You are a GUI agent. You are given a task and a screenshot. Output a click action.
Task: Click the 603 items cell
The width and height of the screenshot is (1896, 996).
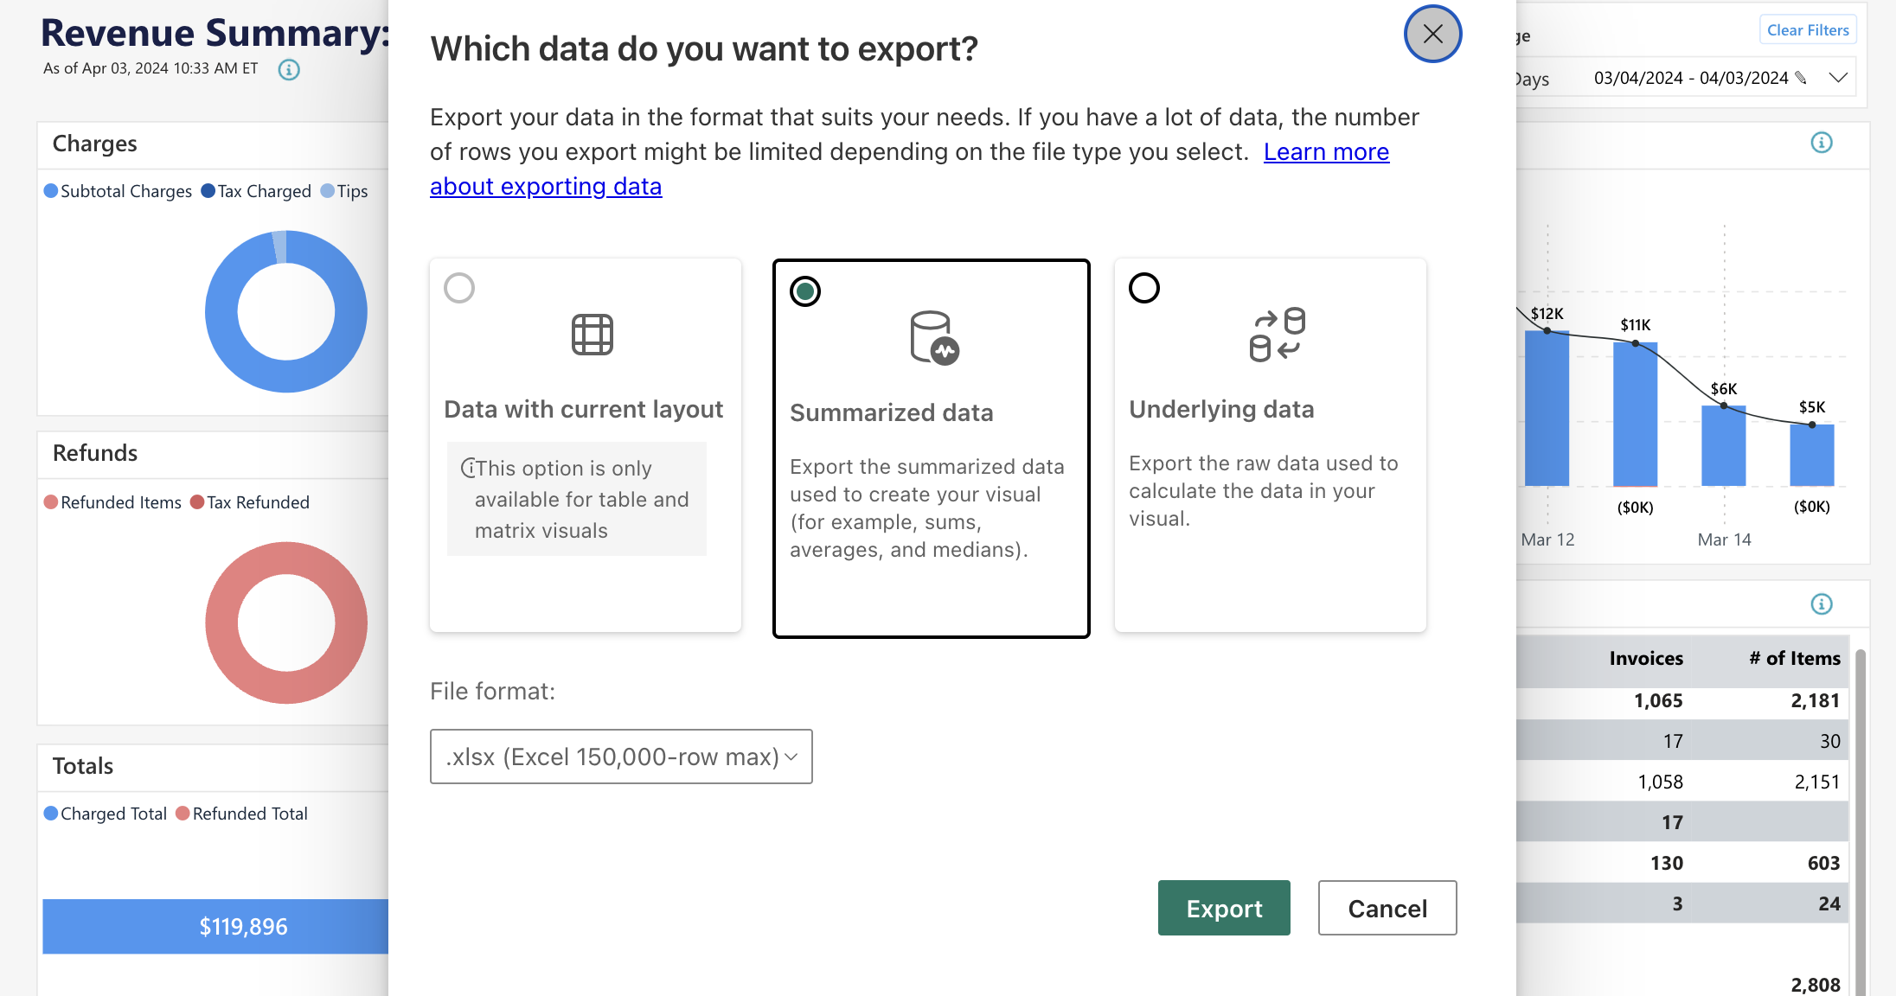(1823, 863)
